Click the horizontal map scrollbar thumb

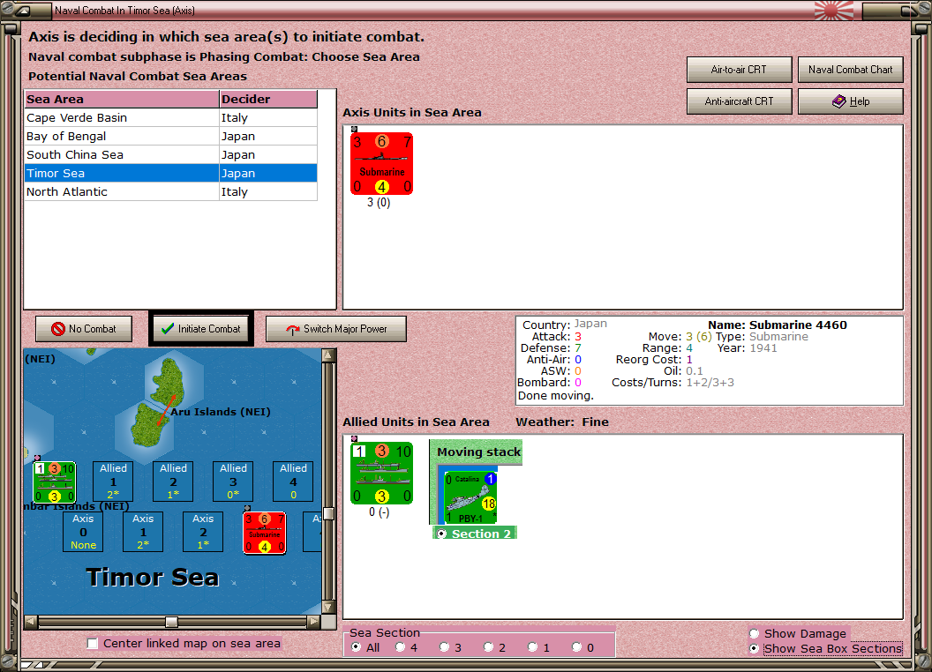tap(171, 622)
